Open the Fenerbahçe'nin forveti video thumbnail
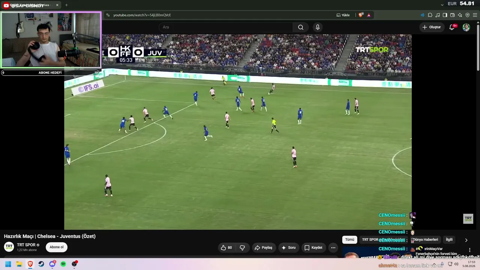The width and height of the screenshot is (480, 270). (x=377, y=252)
